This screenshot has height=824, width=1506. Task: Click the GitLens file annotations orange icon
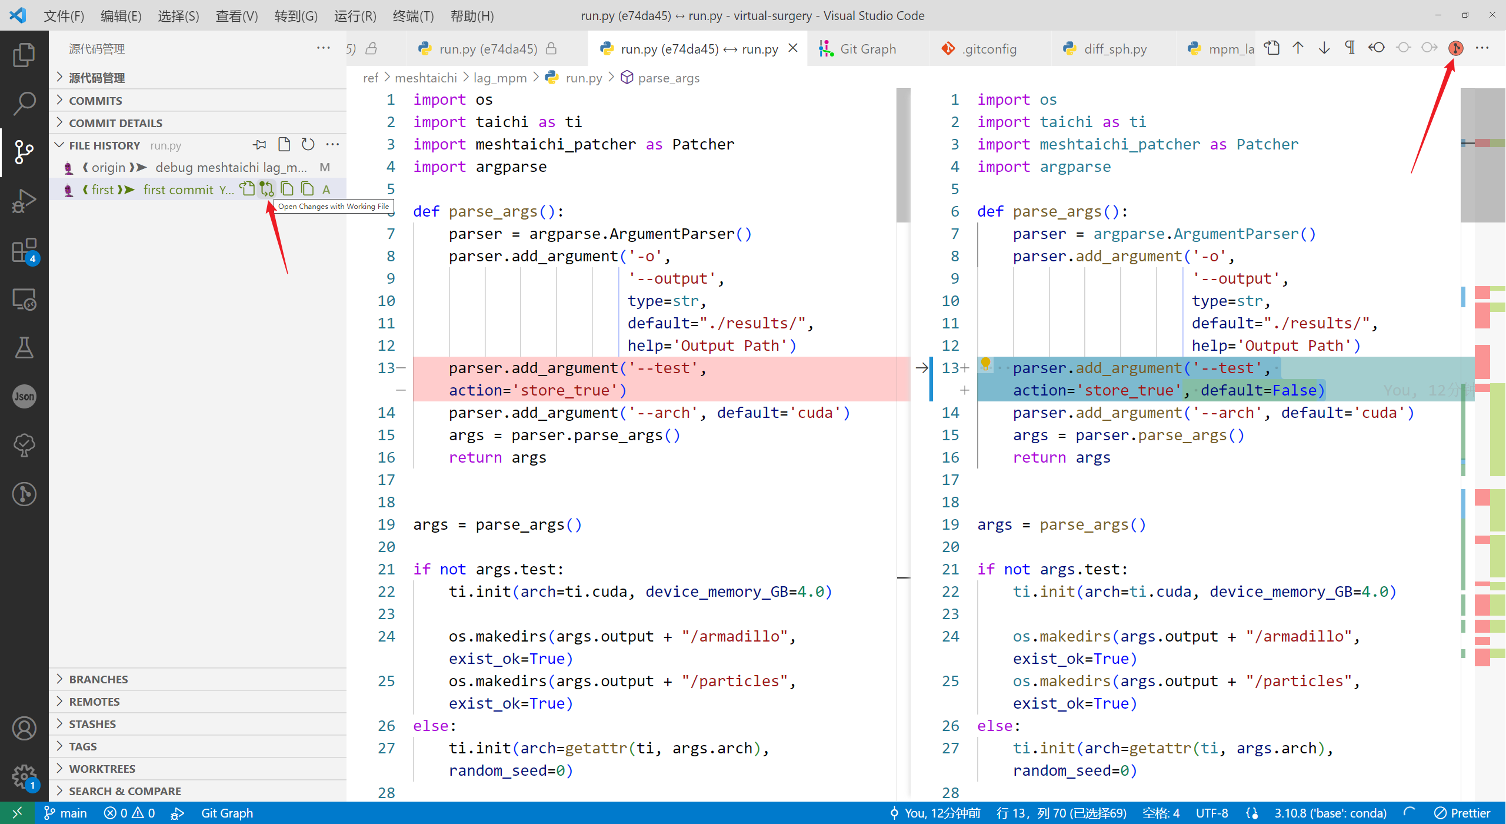click(x=1455, y=48)
